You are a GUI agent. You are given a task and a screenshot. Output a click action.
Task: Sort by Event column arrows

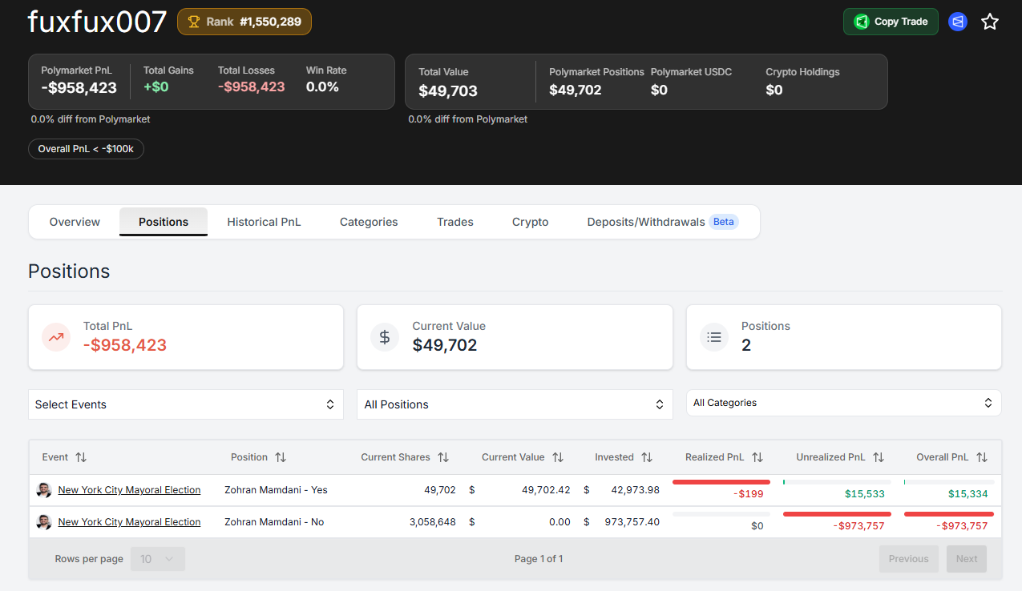(x=80, y=457)
